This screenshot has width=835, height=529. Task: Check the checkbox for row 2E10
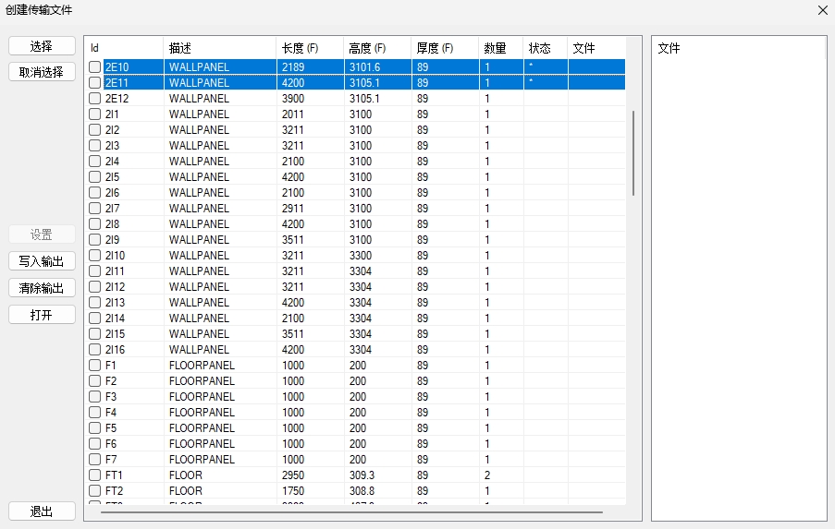tap(95, 67)
